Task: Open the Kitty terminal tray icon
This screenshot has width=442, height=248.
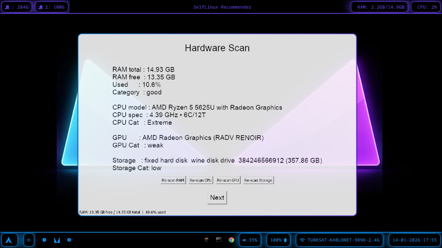Action: tap(206, 240)
